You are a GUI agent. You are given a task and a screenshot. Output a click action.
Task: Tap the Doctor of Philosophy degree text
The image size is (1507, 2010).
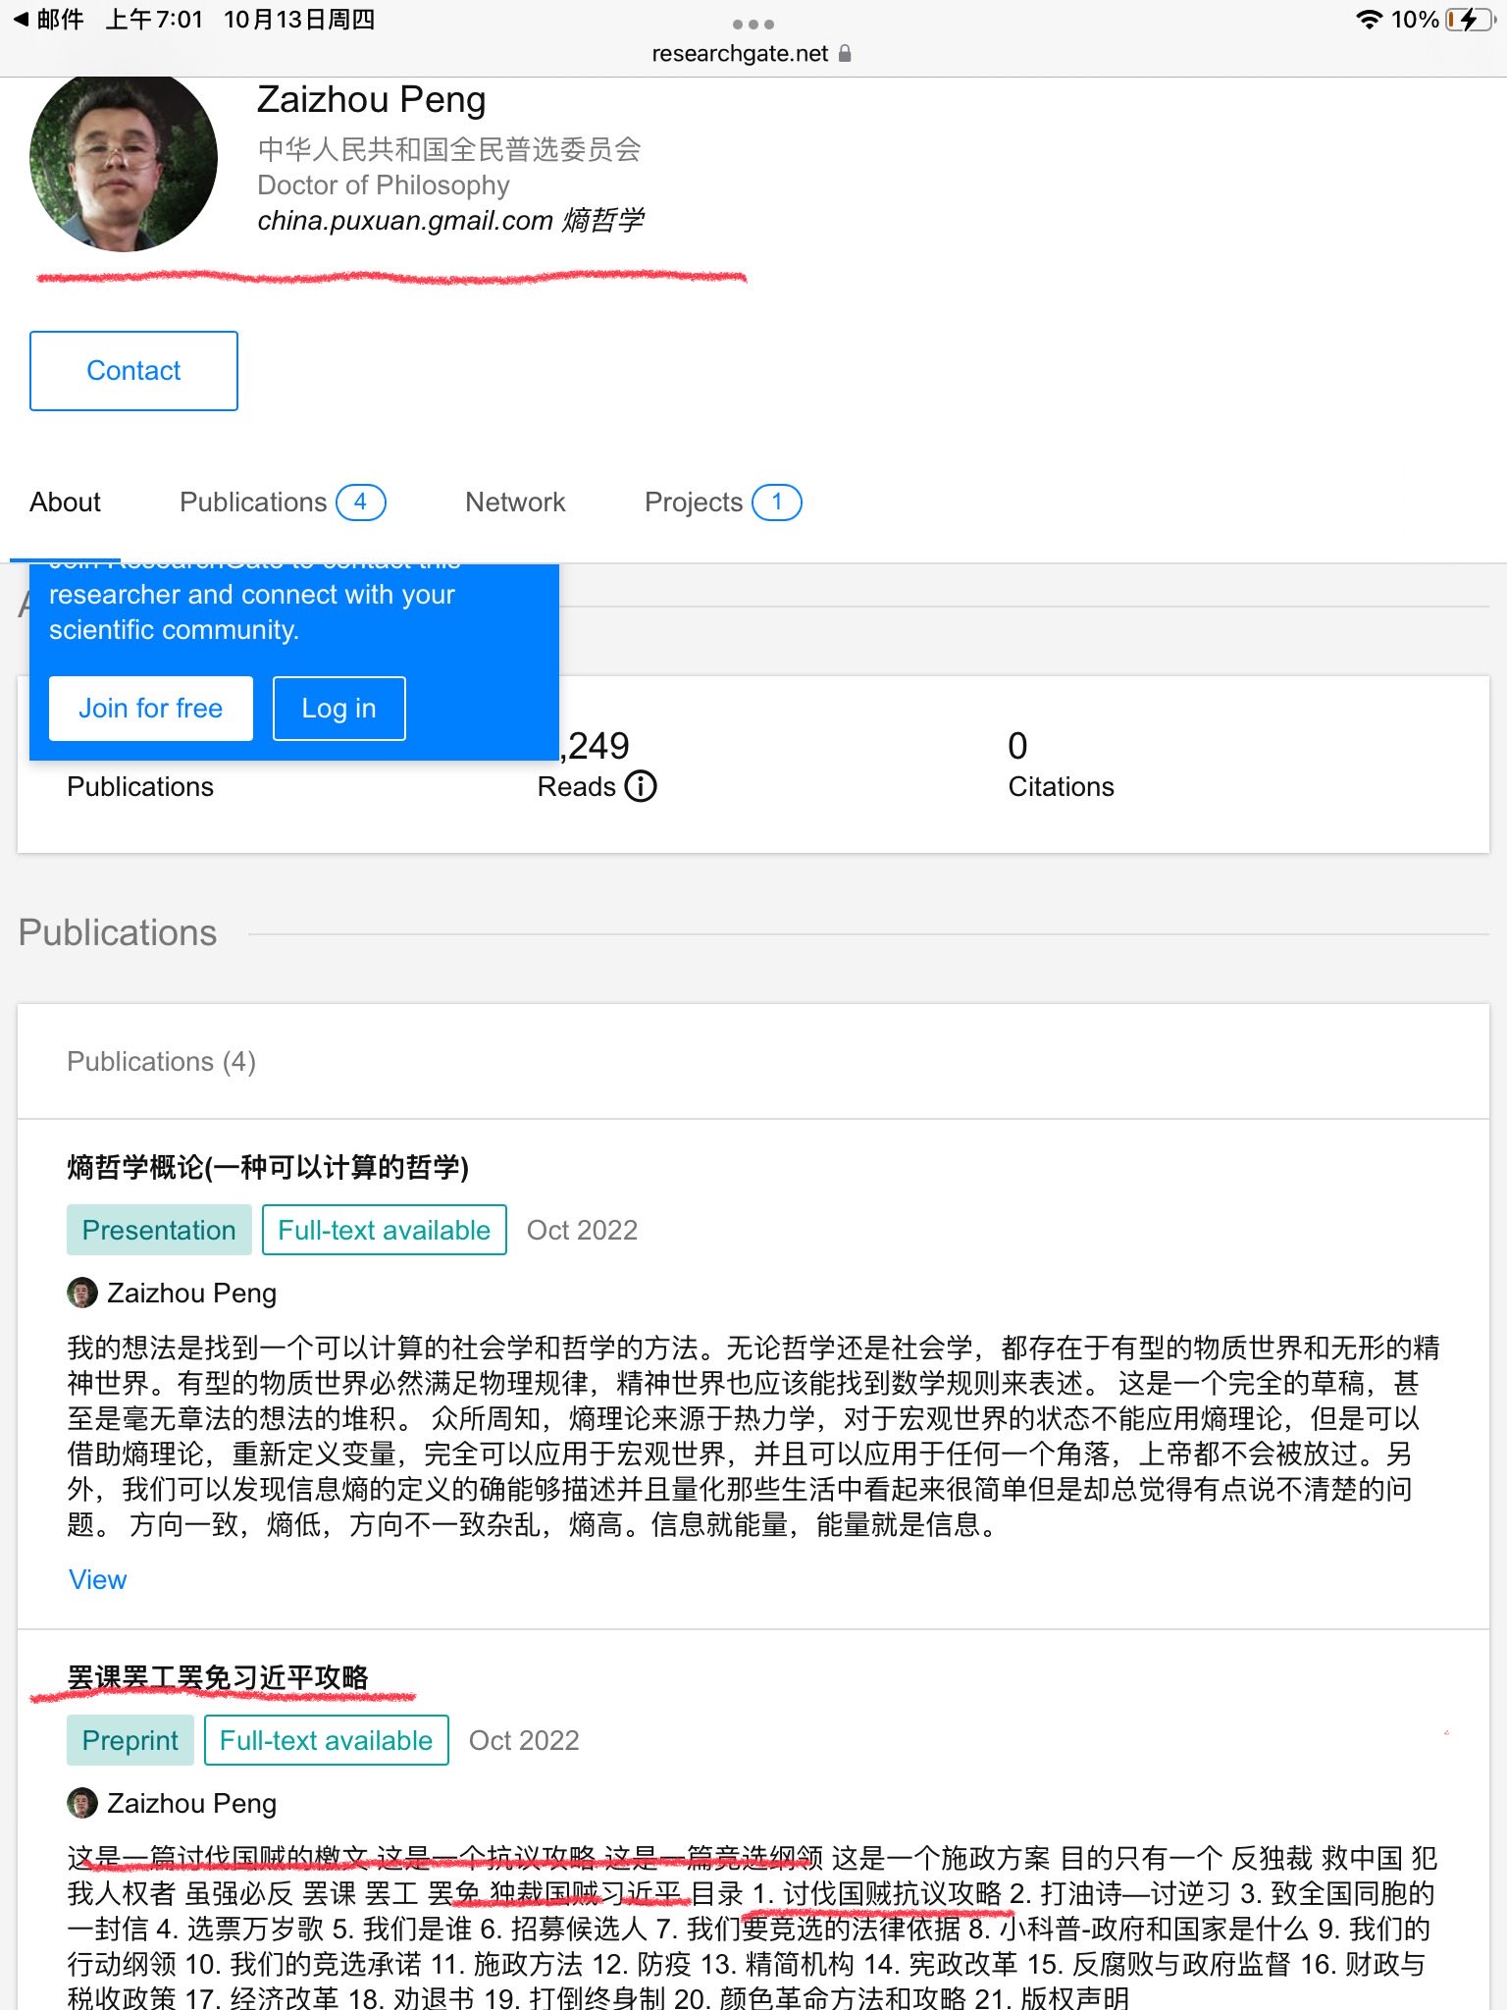(384, 185)
